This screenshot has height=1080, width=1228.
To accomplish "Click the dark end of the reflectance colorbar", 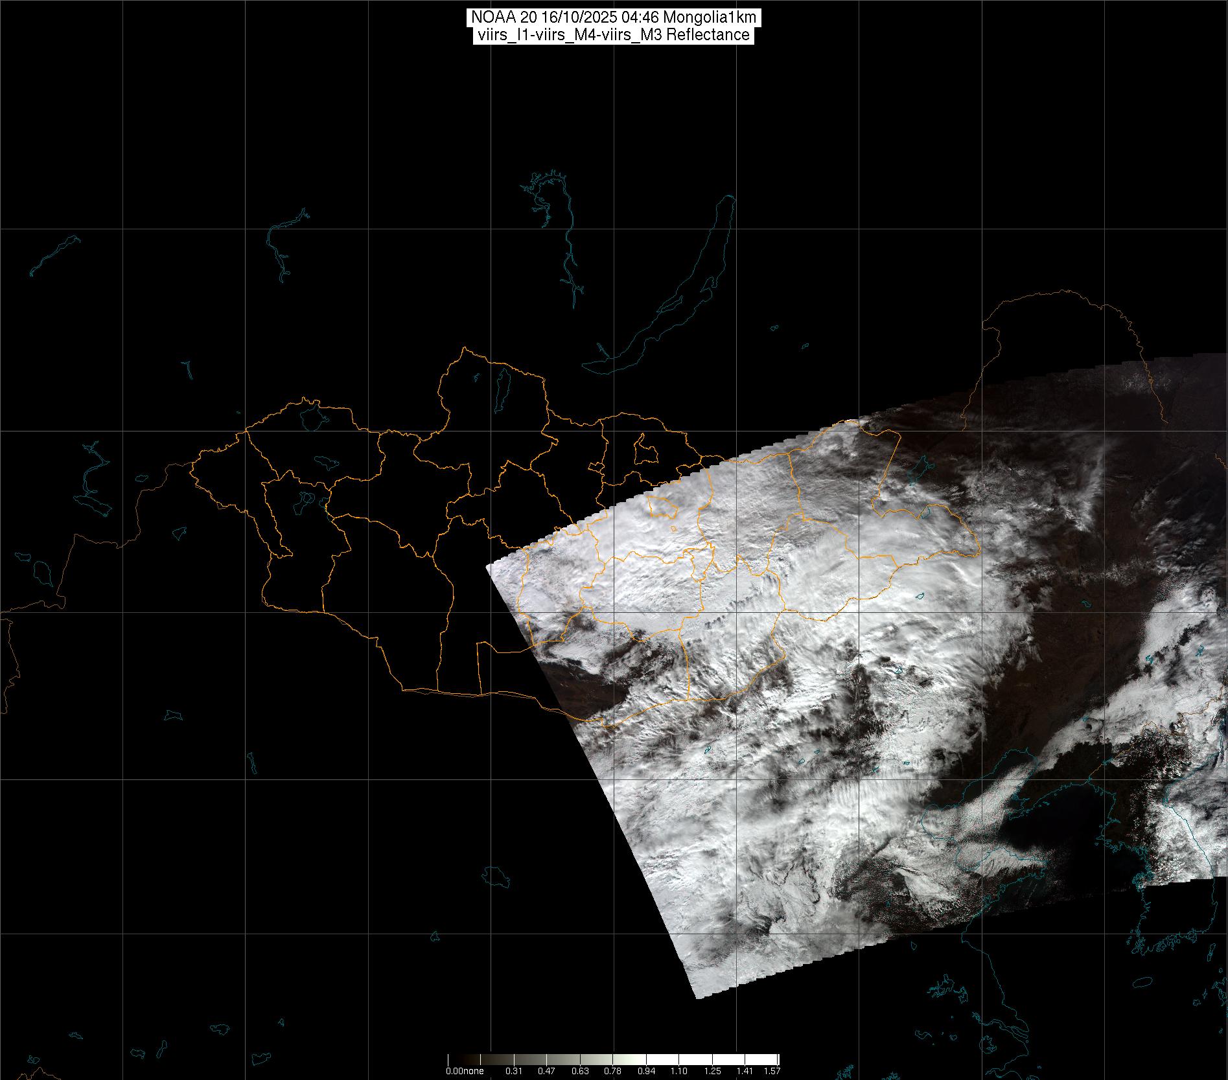I will coord(454,1061).
